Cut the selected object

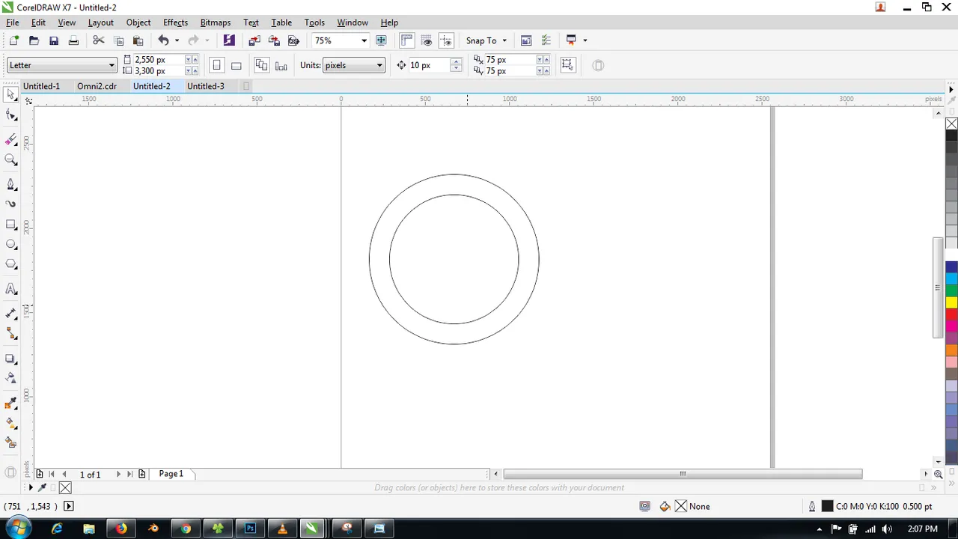click(99, 40)
